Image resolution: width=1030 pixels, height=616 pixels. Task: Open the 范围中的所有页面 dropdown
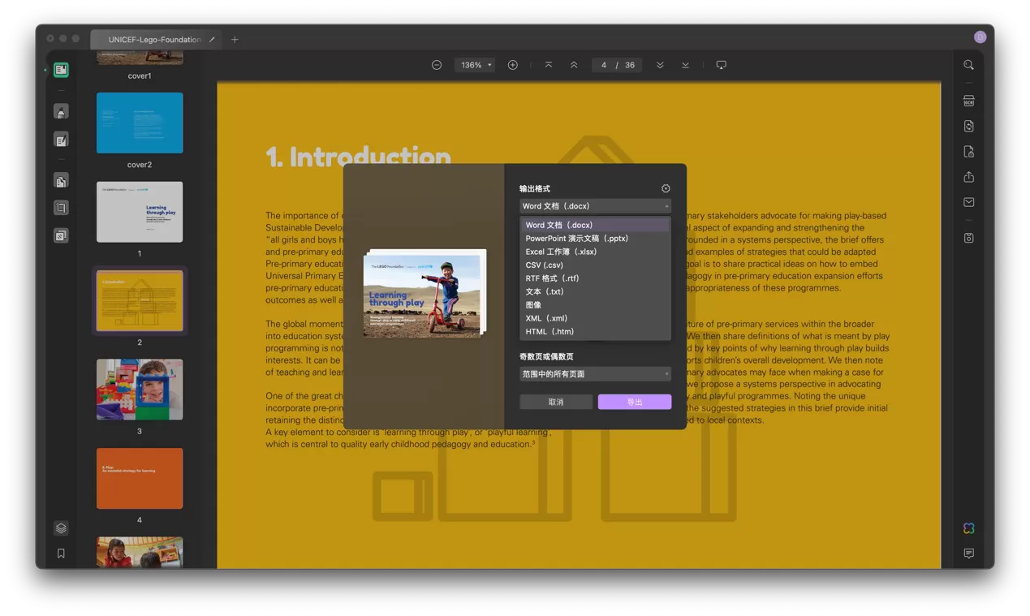(x=595, y=374)
